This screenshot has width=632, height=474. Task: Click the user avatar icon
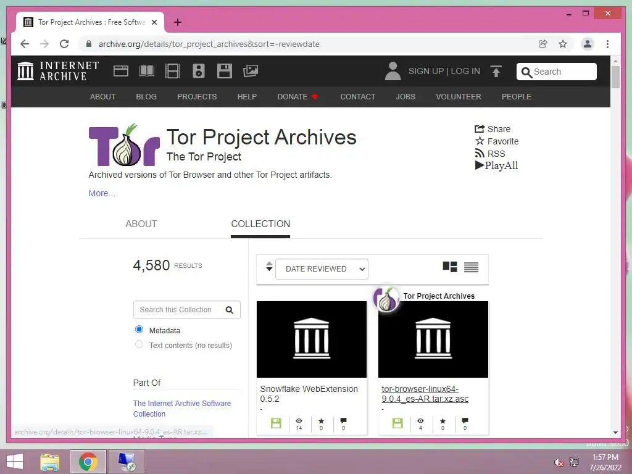(393, 71)
